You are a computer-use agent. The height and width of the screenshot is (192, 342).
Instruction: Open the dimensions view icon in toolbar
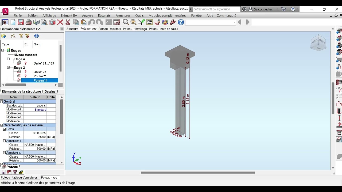[x=149, y=22]
